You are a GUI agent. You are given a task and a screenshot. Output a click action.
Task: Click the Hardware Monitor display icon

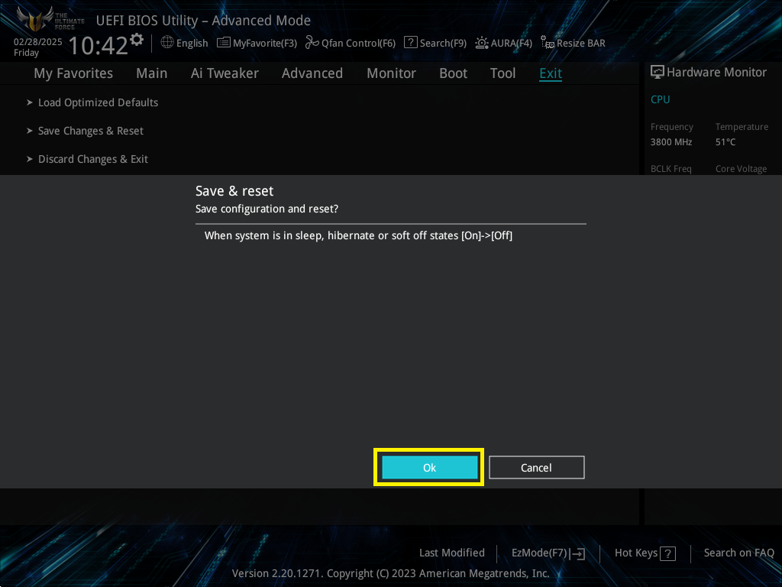658,73
